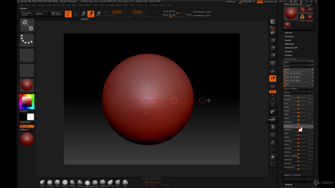Image resolution: width=335 pixels, height=188 pixels.
Task: Click the Gradient button
Action: point(24,111)
